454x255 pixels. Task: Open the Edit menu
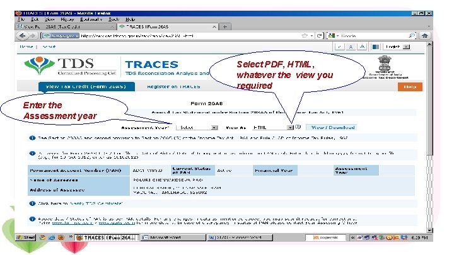(35, 19)
